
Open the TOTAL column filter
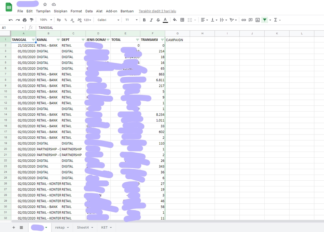coord(137,40)
